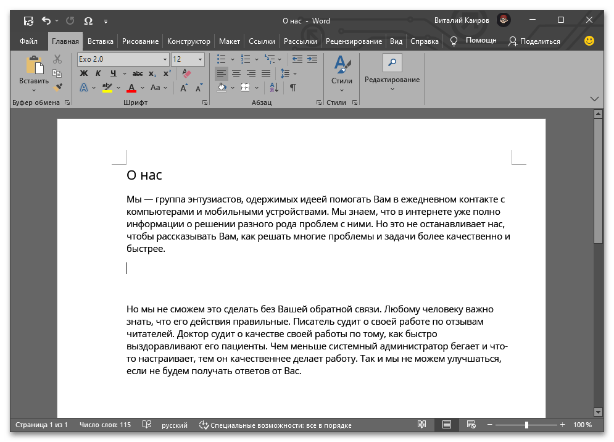Apply text effects with outlined A icon
The height and width of the screenshot is (442, 614).
[x=84, y=88]
